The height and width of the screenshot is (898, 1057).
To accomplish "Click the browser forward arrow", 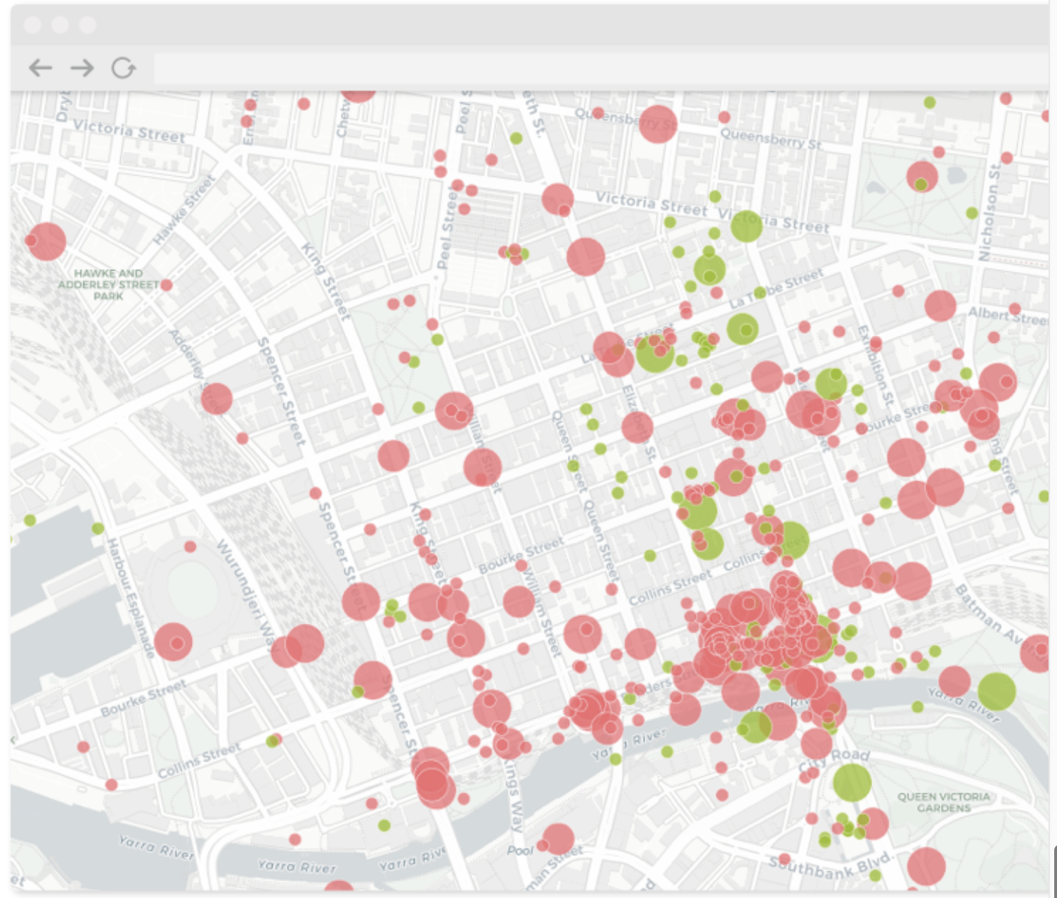I will click(82, 68).
